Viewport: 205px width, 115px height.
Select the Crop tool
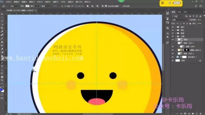click(2, 28)
